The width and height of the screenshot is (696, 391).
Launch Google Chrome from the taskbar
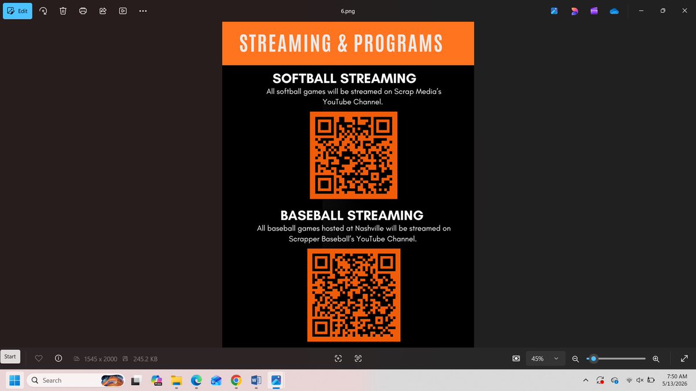[236, 381]
